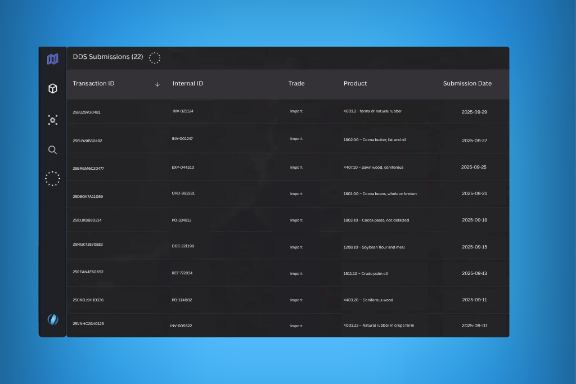
Task: Open the map view from the sidebar
Action: [52, 59]
